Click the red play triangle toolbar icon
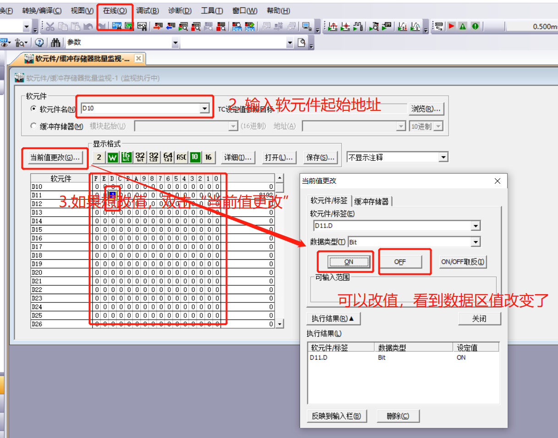 [451, 26]
